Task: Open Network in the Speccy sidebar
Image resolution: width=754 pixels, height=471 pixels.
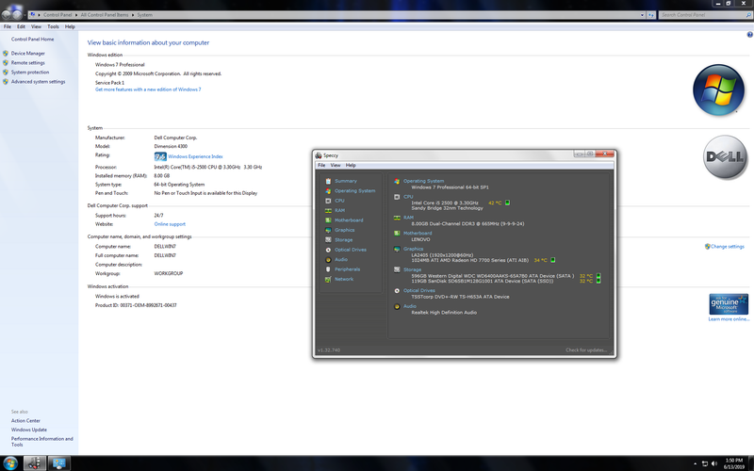Action: [x=344, y=279]
